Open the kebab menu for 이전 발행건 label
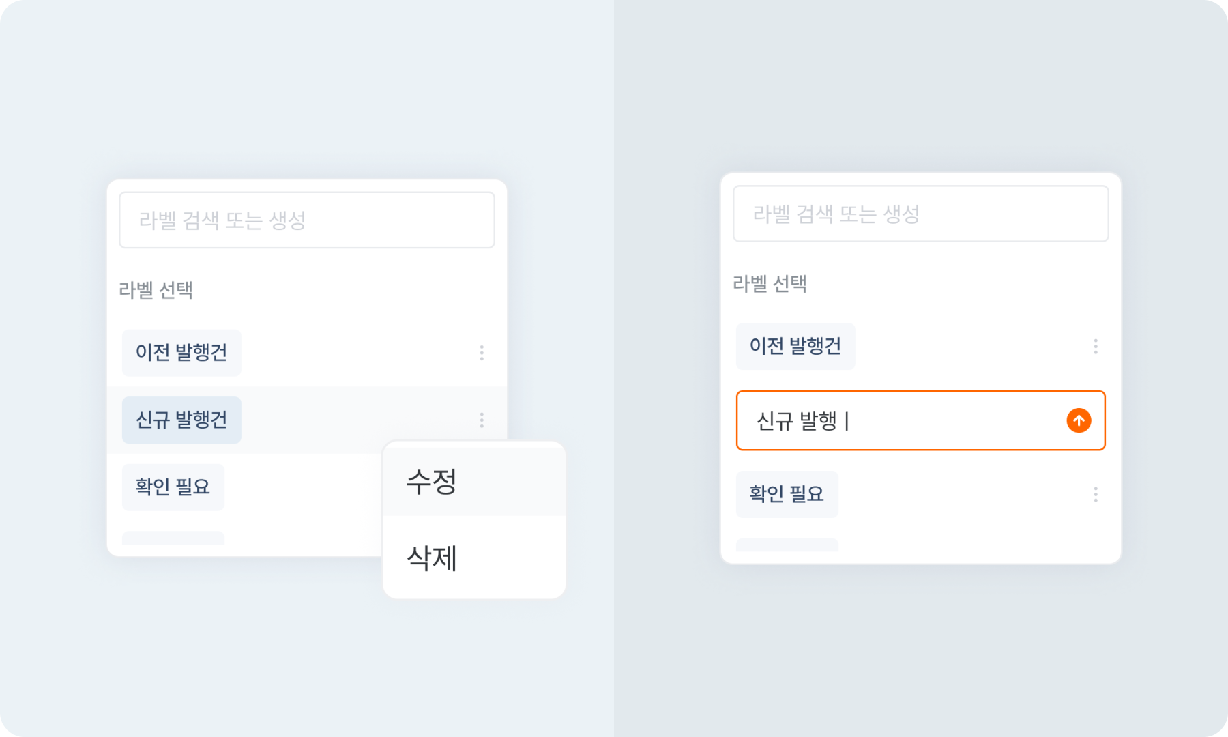 coord(482,353)
